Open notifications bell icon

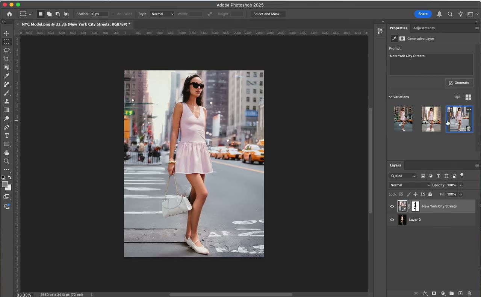click(x=439, y=14)
